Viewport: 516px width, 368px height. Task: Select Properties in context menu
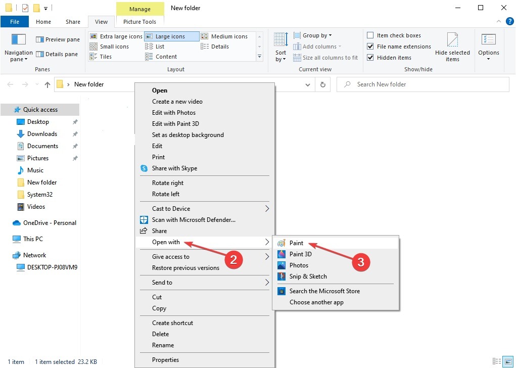[205, 360]
